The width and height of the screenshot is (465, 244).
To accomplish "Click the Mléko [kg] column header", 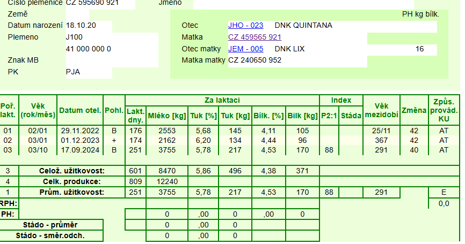I will (x=166, y=116).
